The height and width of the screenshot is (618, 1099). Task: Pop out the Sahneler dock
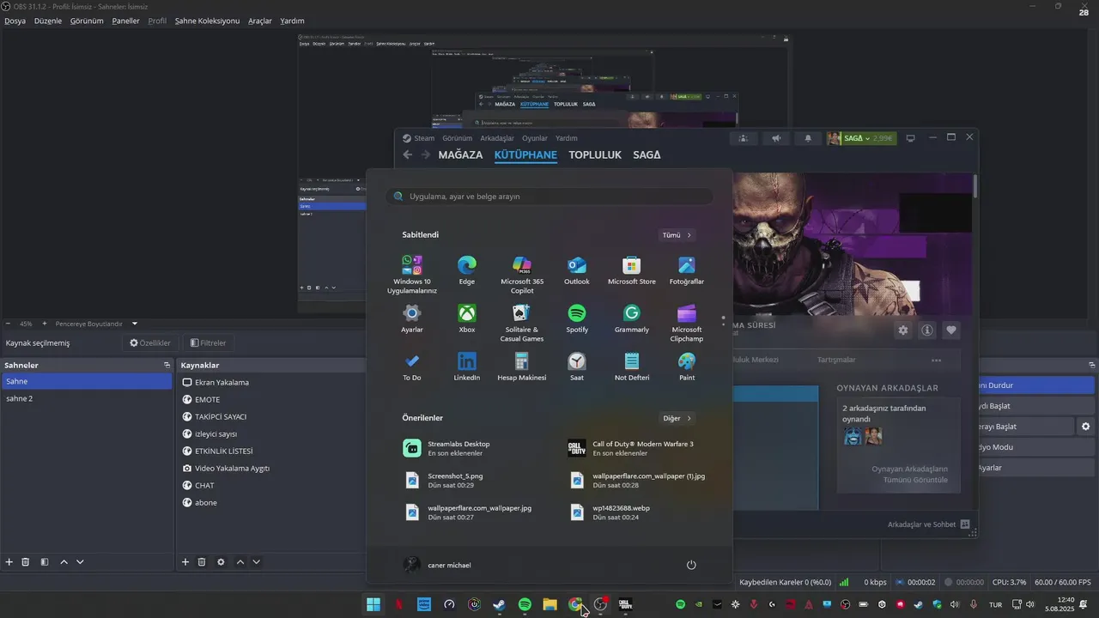pos(167,366)
